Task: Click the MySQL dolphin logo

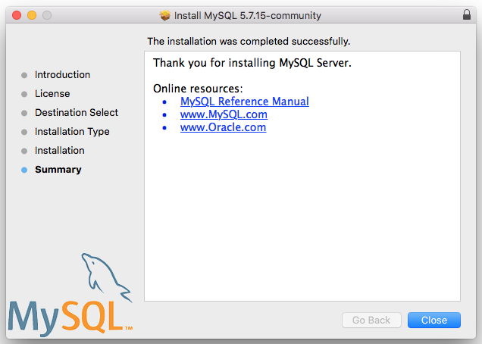Action: (106, 277)
